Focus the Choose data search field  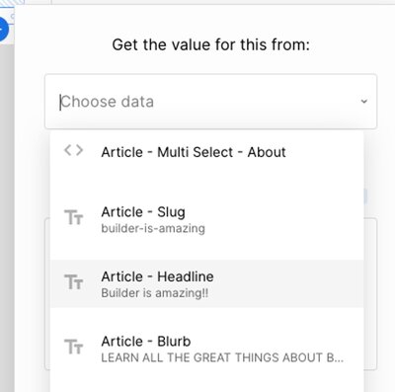tap(210, 102)
